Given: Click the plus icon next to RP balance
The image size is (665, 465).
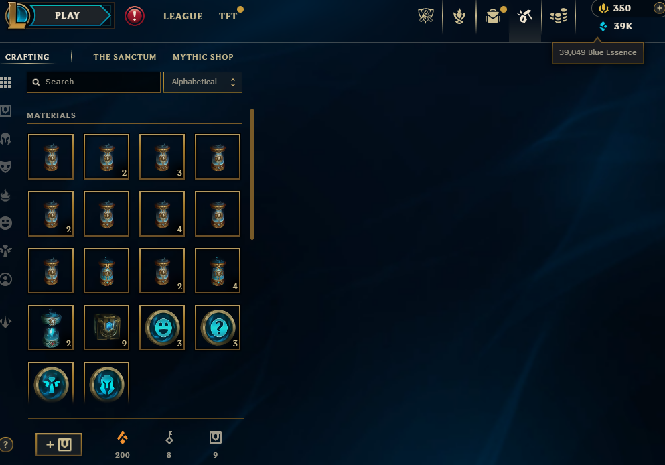Looking at the screenshot, I should pos(659,8).
